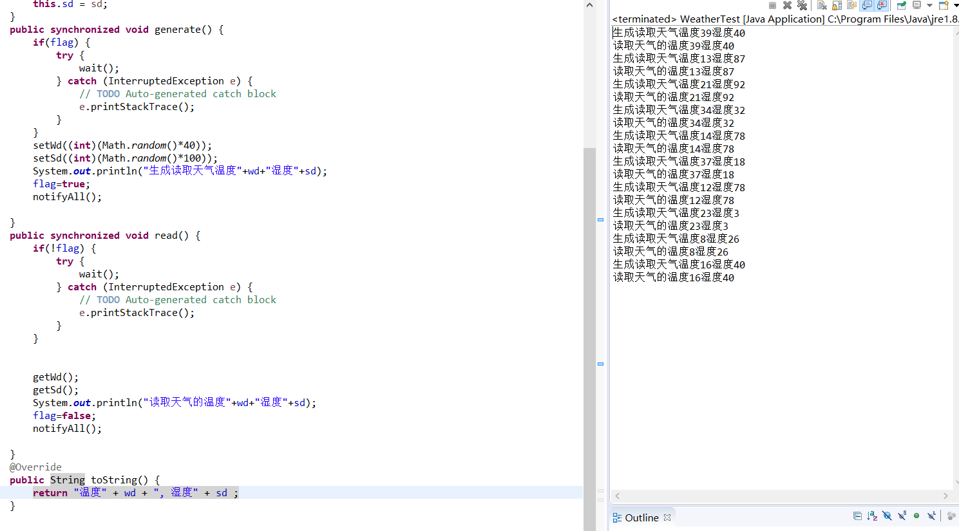
Task: Click the Clear Console icon
Action: (x=822, y=5)
